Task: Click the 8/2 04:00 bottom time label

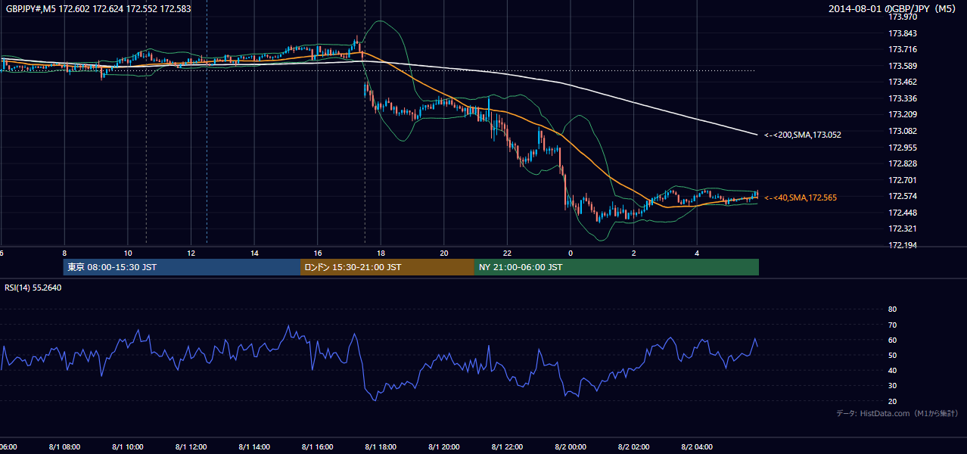Action: coord(698,447)
